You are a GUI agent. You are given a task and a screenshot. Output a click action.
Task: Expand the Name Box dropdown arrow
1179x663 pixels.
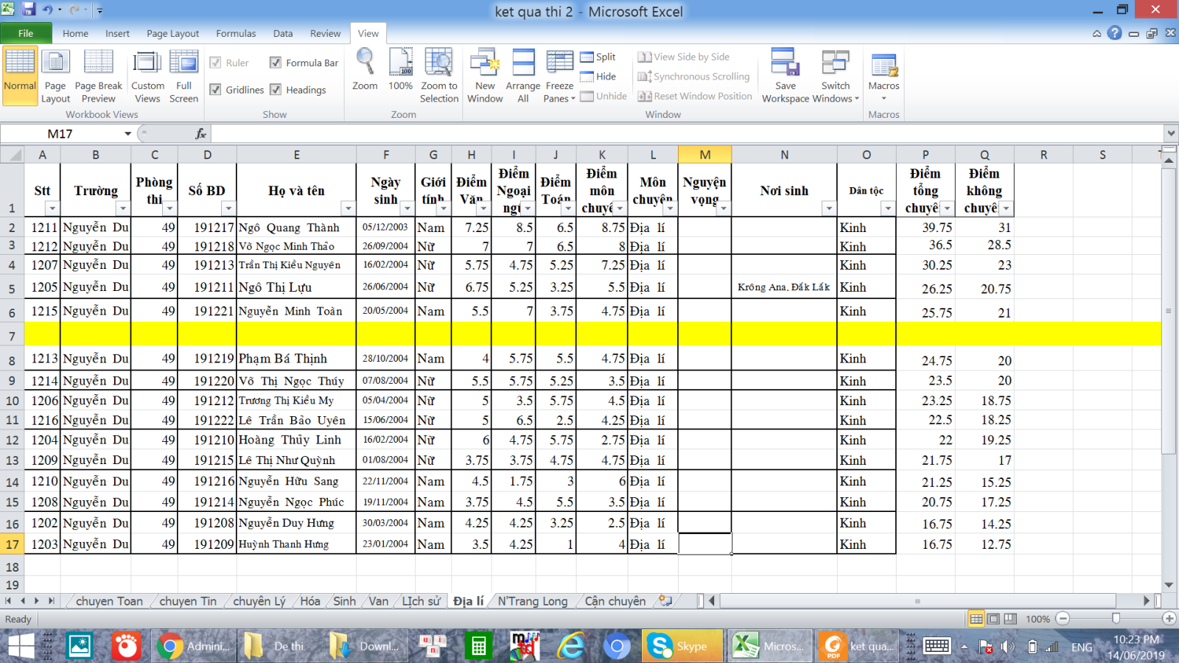pyautogui.click(x=127, y=133)
